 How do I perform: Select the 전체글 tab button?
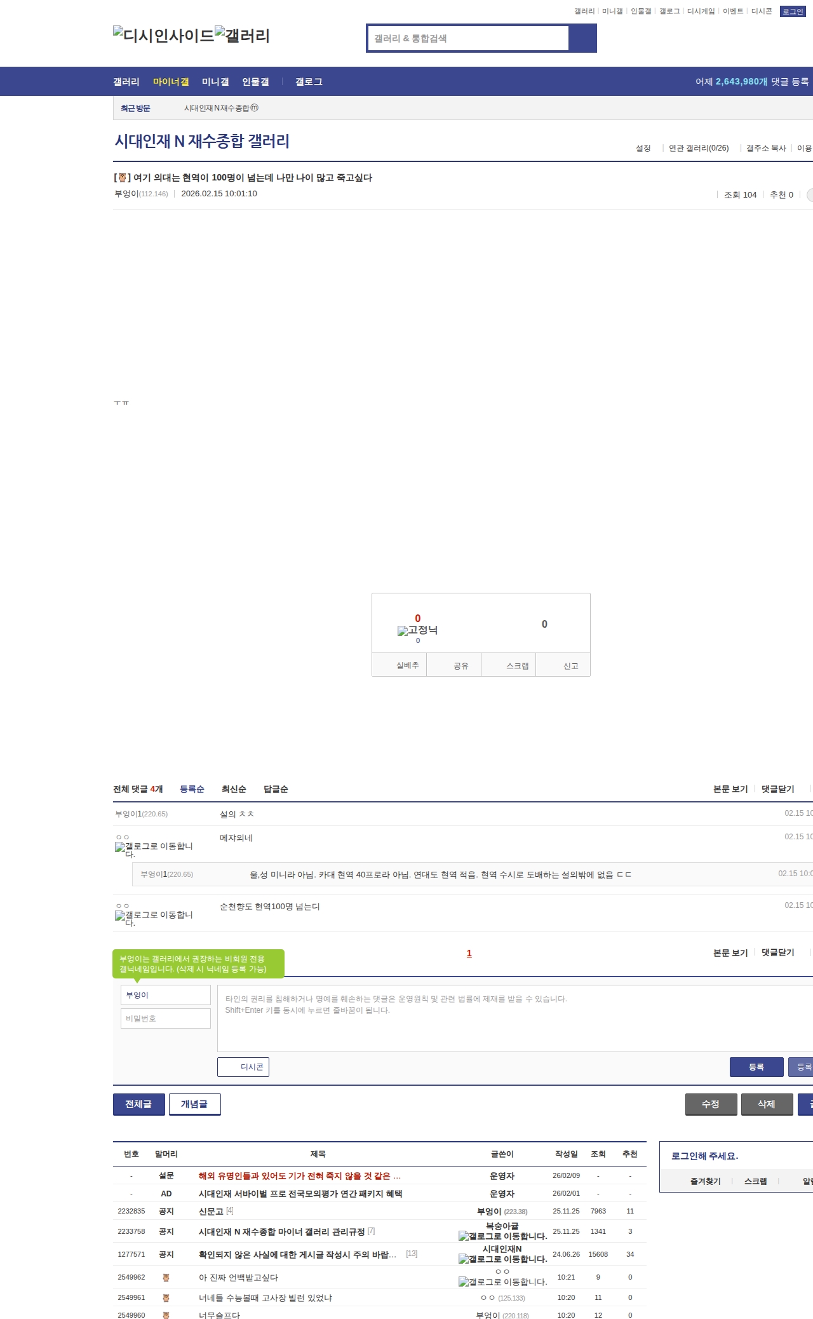(139, 1104)
